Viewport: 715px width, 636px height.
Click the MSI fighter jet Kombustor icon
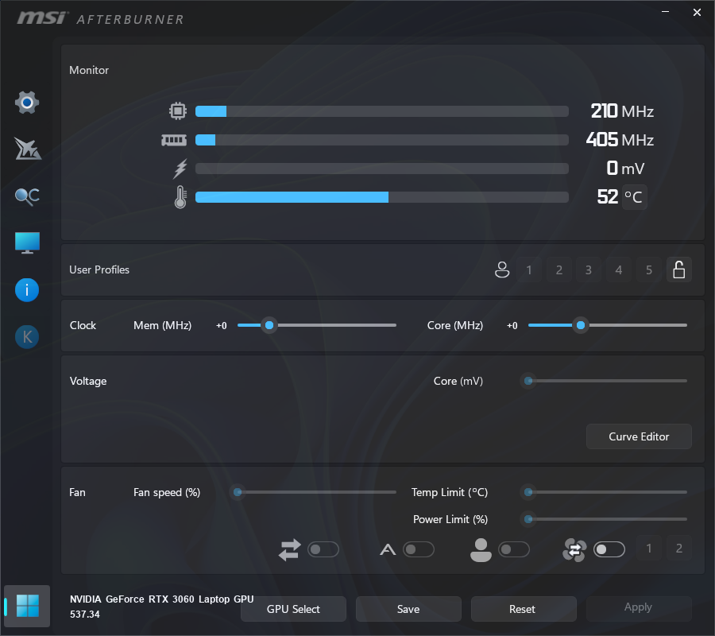27,149
